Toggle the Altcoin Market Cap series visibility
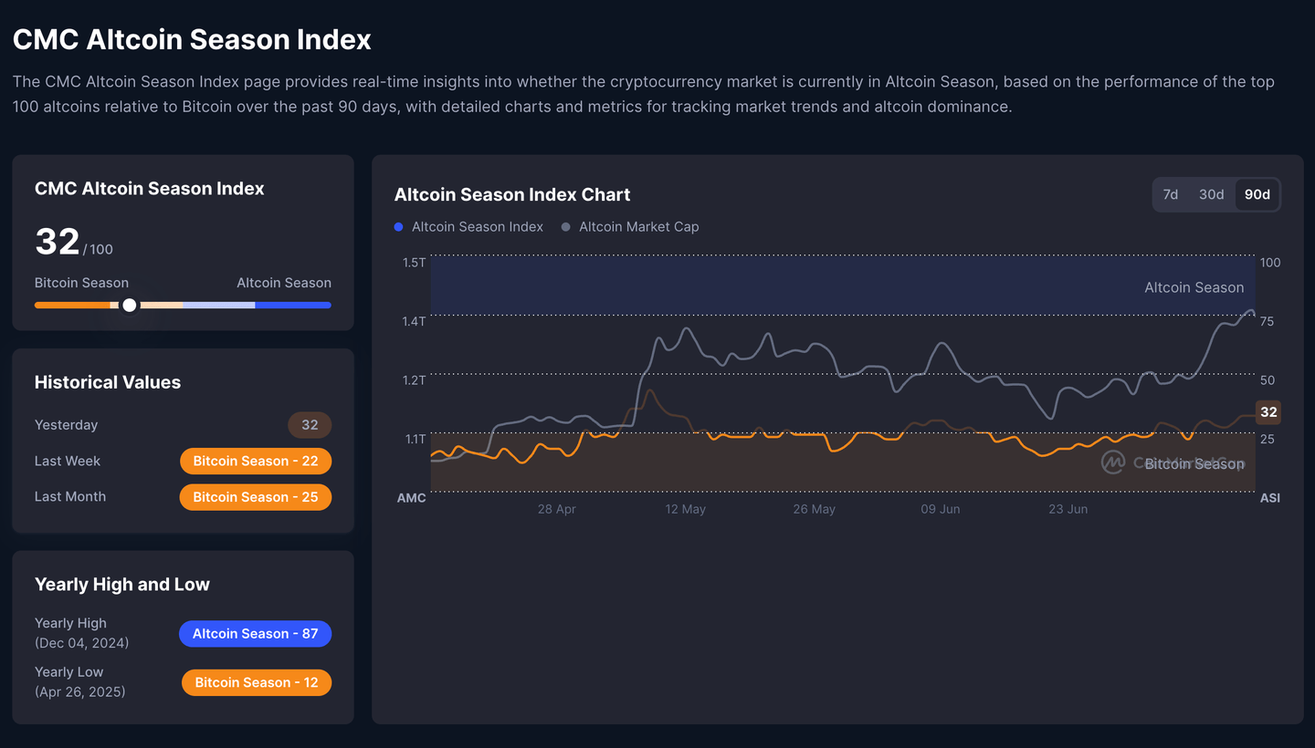The width and height of the screenshot is (1315, 748). coord(629,226)
